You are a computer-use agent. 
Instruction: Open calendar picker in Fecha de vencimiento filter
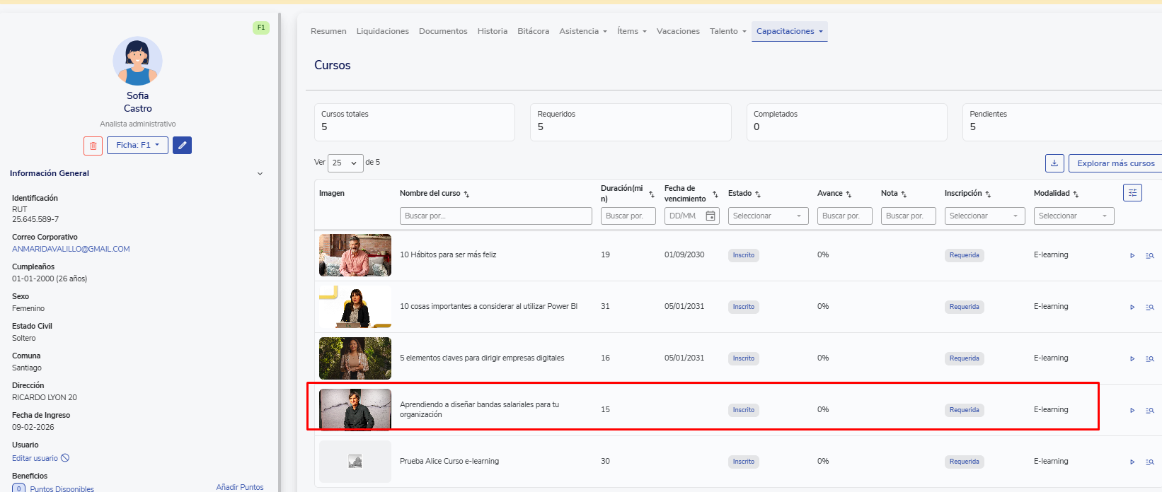point(711,216)
